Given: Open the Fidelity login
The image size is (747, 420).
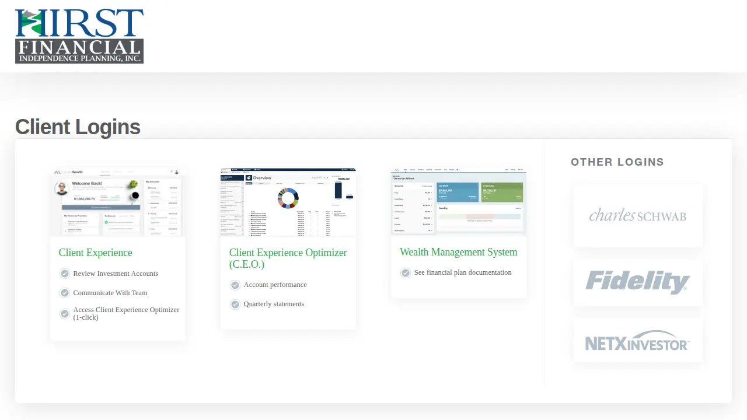Looking at the screenshot, I should coord(638,282).
